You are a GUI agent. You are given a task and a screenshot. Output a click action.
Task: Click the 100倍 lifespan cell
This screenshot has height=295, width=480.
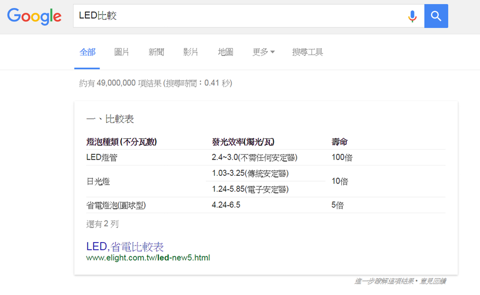[342, 158]
